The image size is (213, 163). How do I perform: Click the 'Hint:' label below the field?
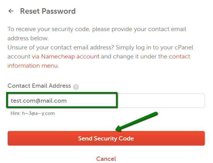click(16, 113)
